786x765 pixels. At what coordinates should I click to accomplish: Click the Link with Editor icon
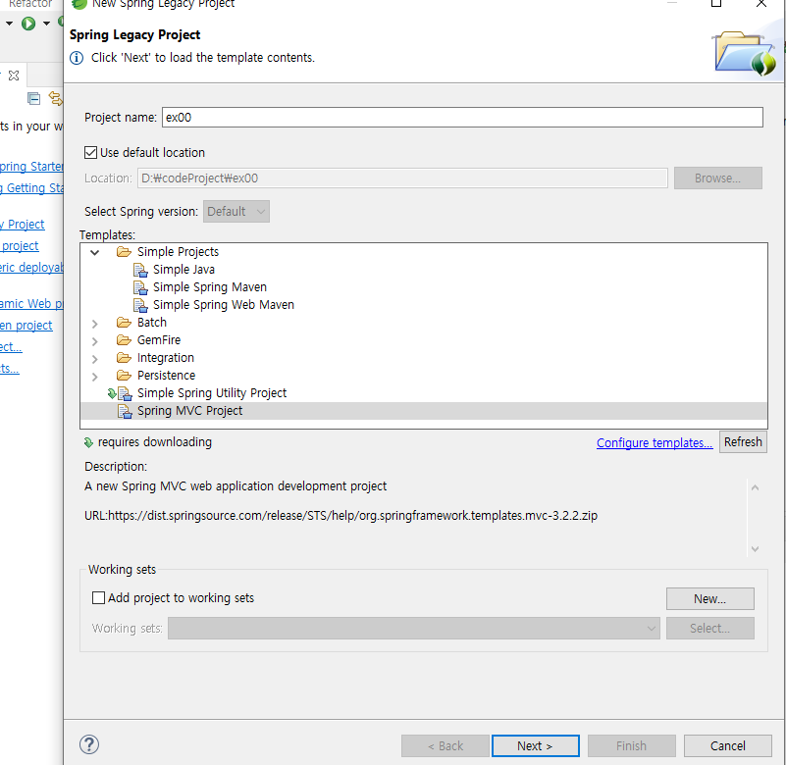pos(56,99)
